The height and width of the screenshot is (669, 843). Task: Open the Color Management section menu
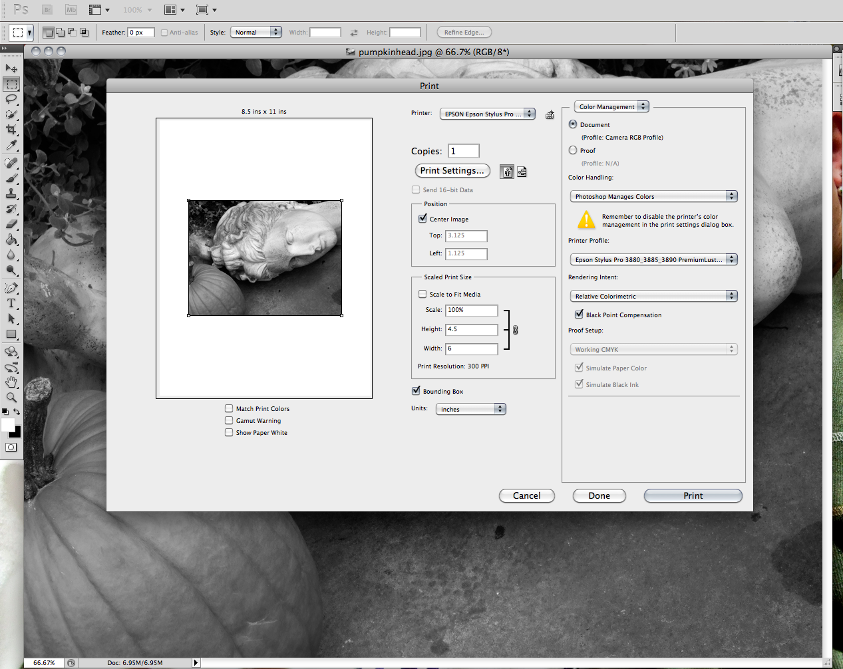point(611,106)
